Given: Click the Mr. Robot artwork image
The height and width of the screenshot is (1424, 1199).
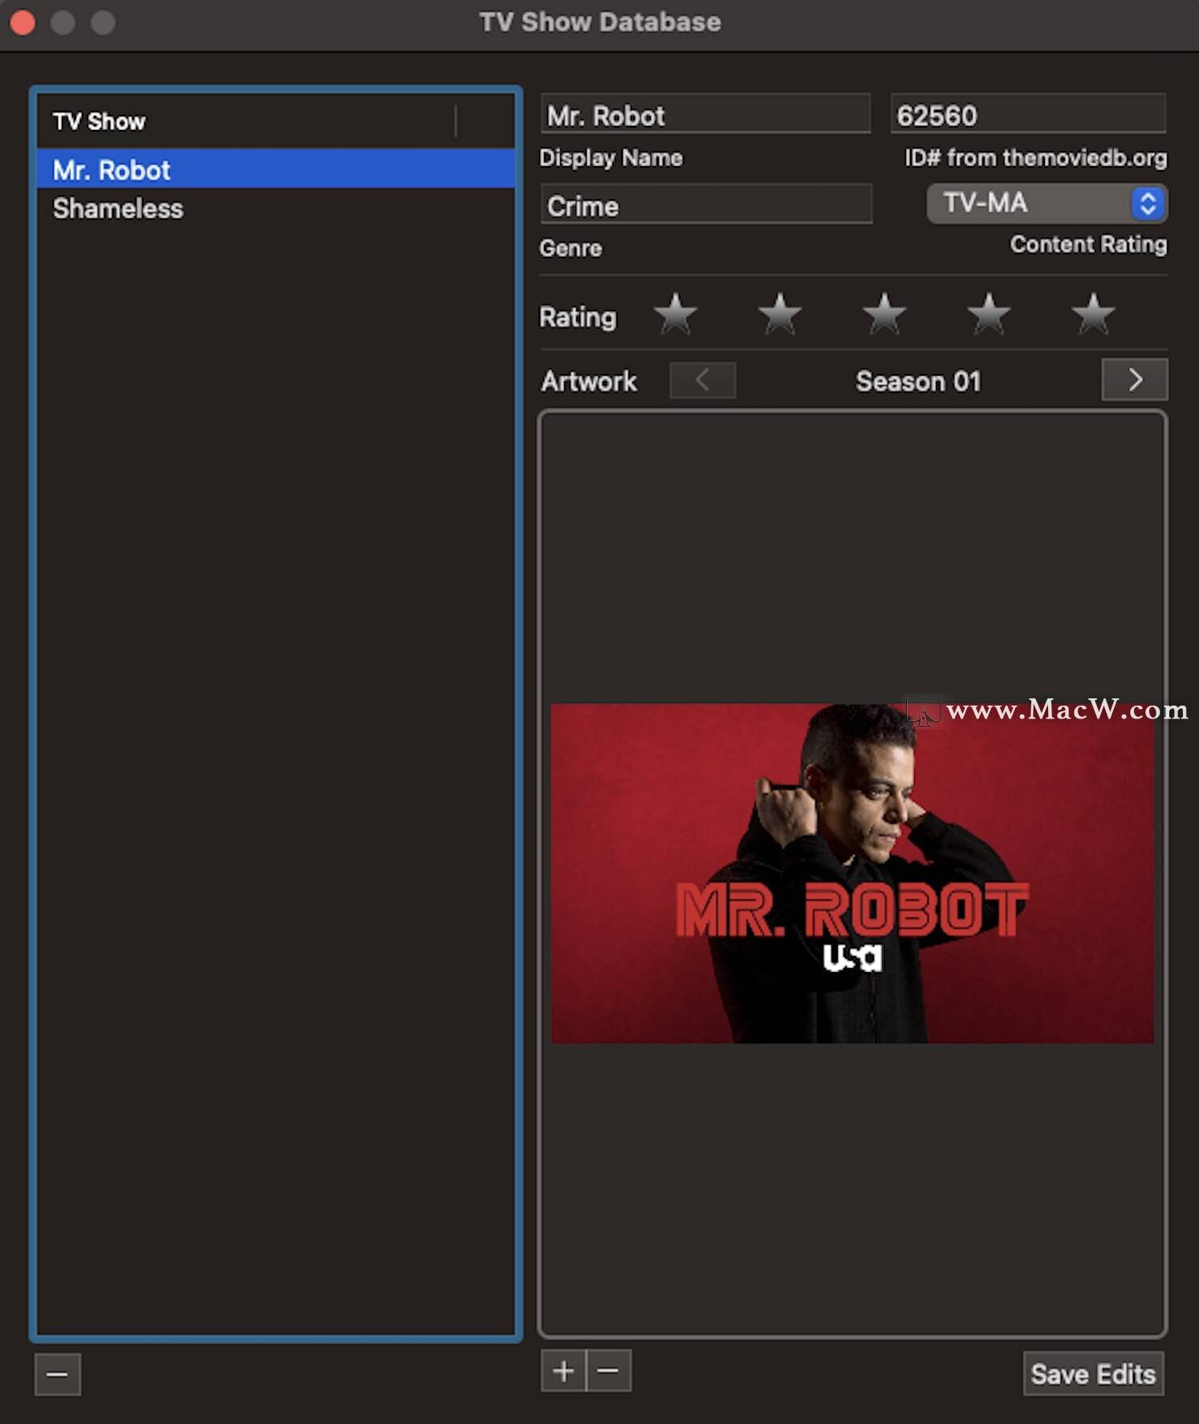Looking at the screenshot, I should (852, 873).
